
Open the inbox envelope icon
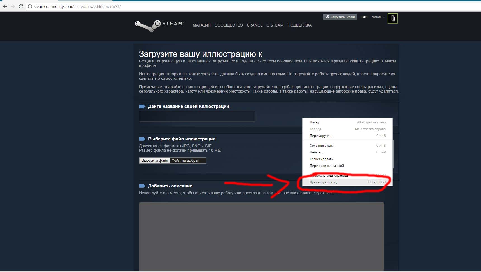pos(364,17)
